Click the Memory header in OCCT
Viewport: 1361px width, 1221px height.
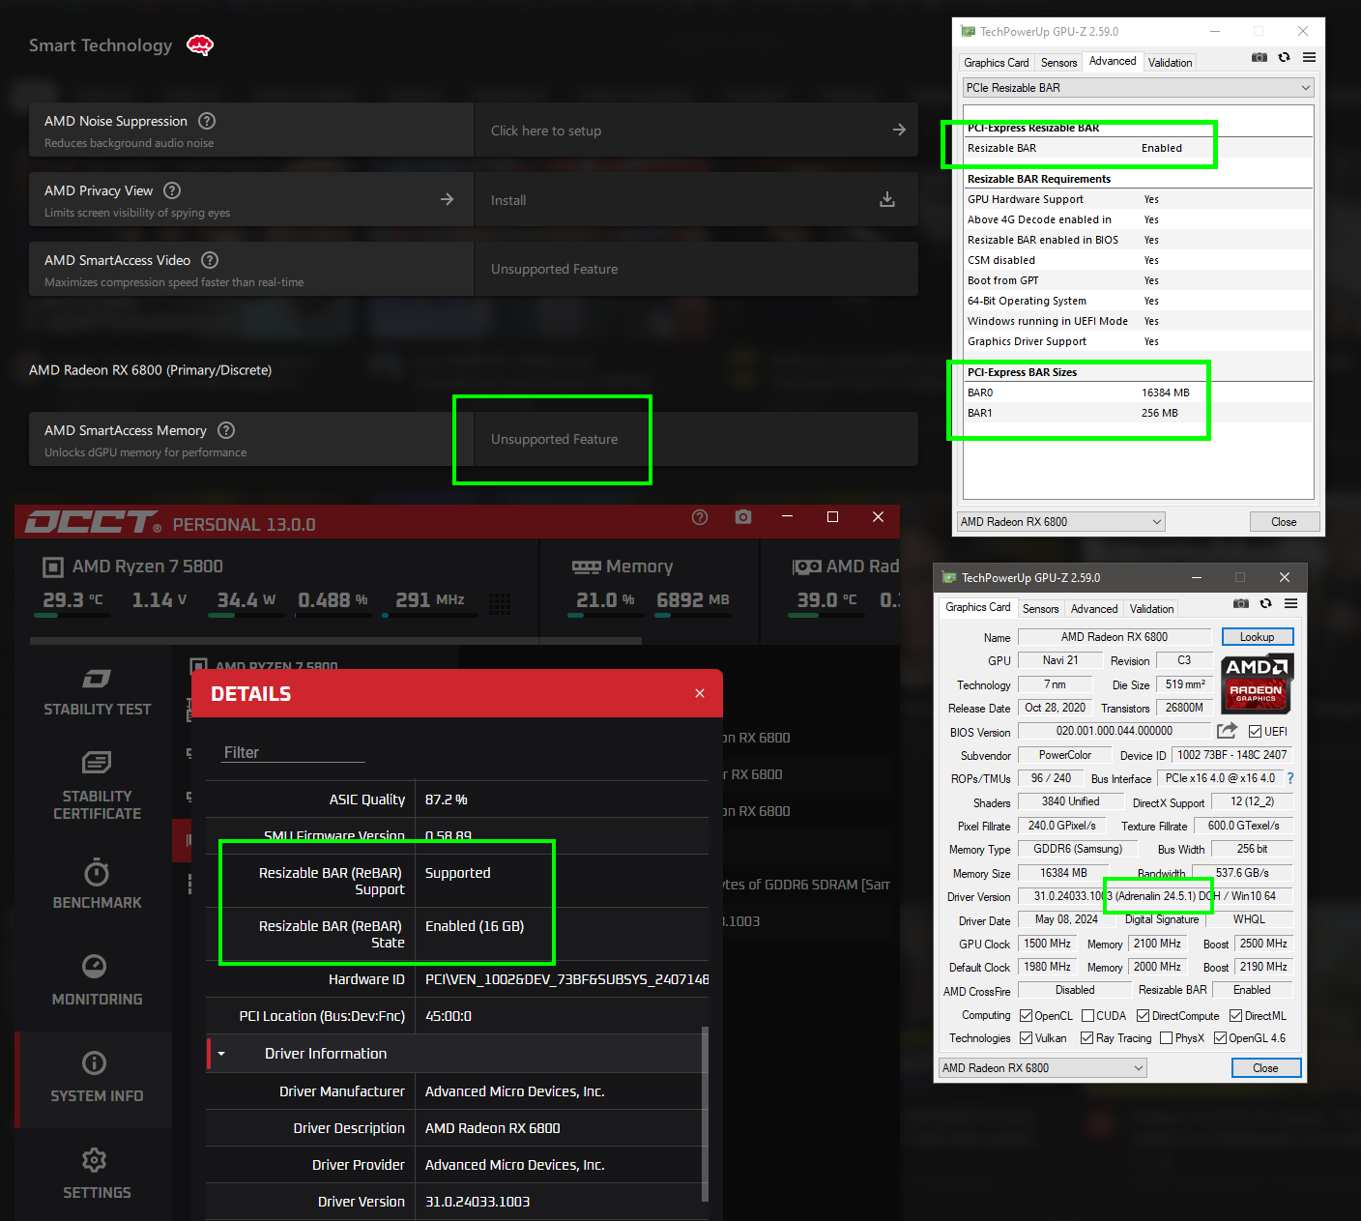(622, 567)
